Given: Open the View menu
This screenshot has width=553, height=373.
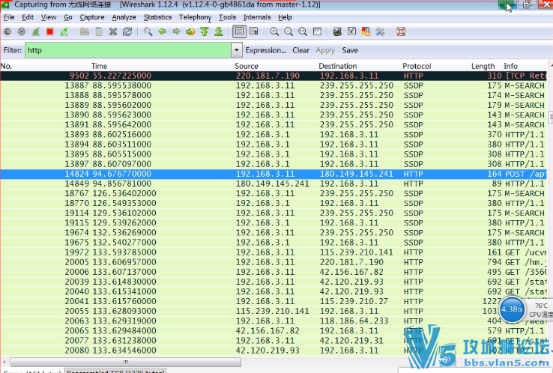Looking at the screenshot, I should [49, 17].
